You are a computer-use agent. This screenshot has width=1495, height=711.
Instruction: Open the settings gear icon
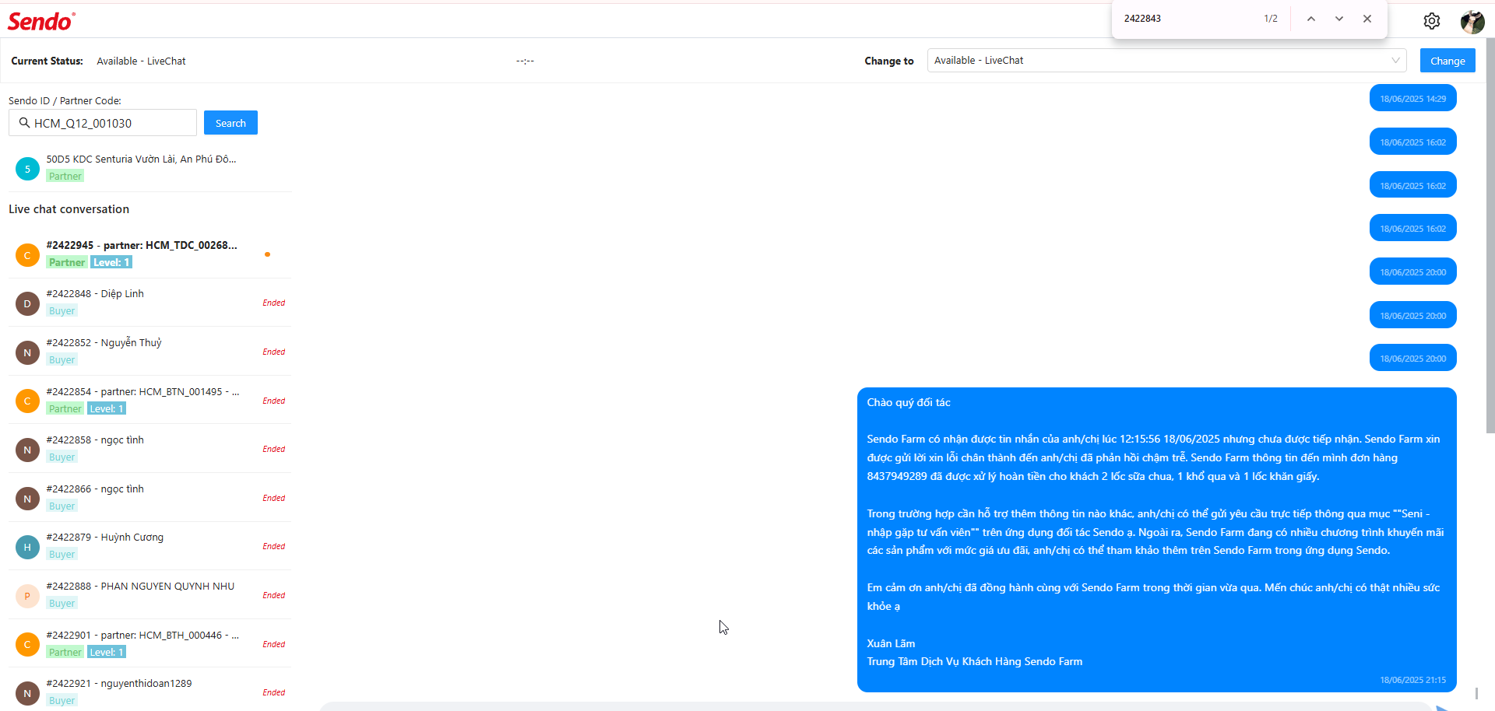(x=1431, y=21)
